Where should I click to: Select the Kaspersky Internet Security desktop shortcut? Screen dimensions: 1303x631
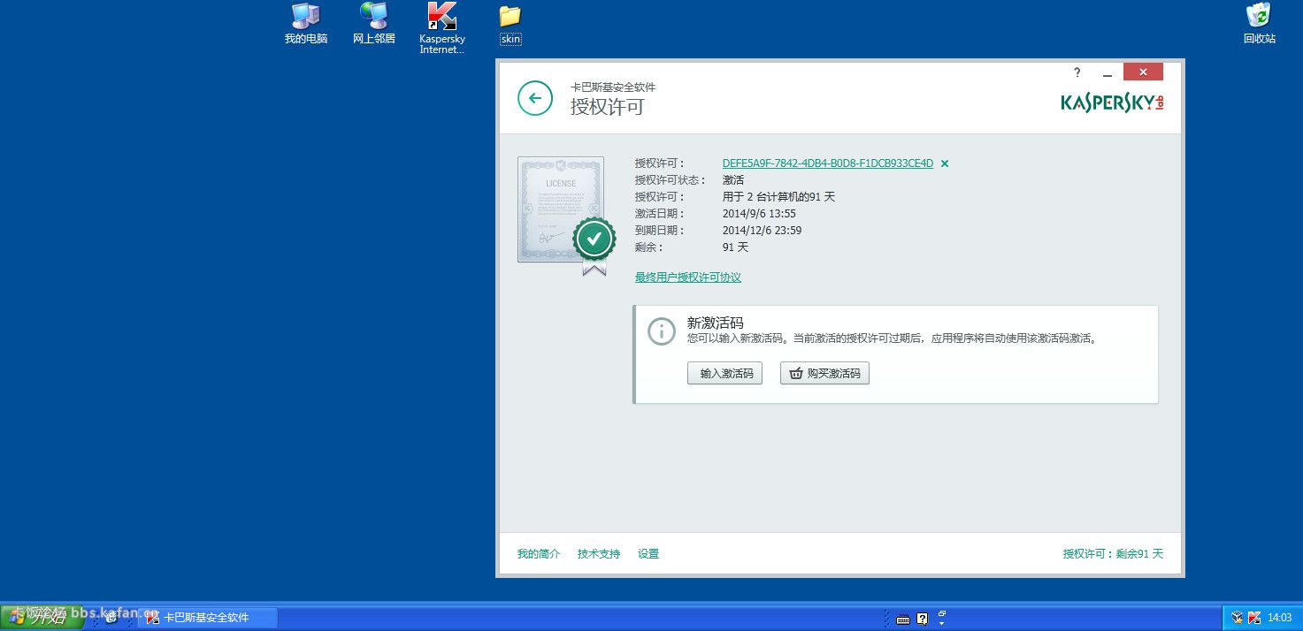(442, 28)
